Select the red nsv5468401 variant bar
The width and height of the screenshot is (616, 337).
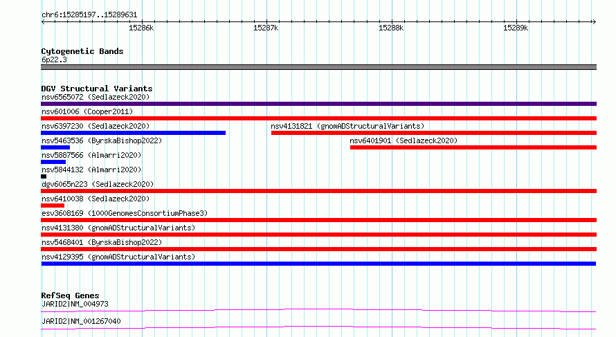tap(318, 249)
